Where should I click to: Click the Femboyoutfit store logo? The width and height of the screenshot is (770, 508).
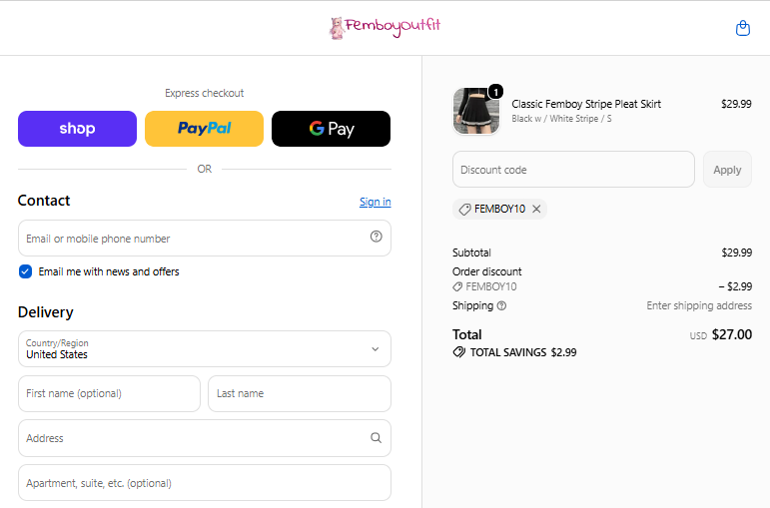coord(385,28)
